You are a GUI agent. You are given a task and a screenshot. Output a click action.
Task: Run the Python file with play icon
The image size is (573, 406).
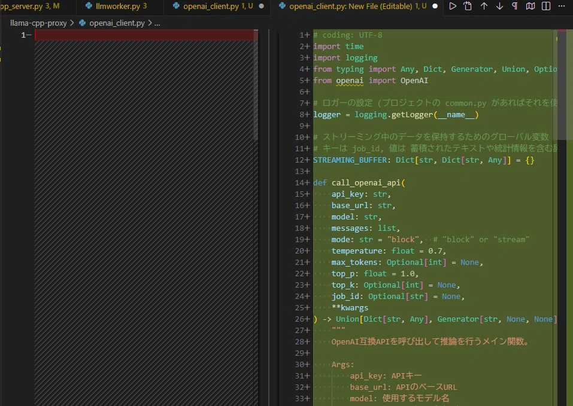pyautogui.click(x=453, y=6)
